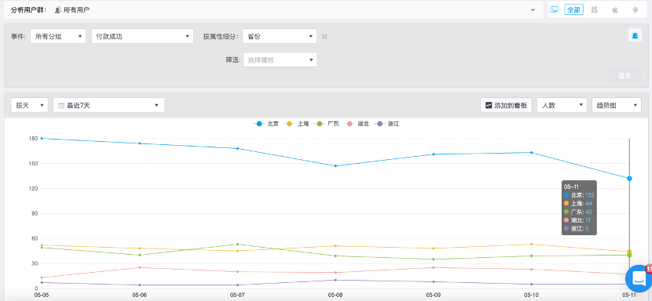
Task: Select the Android platform filter
Action: tap(635, 9)
